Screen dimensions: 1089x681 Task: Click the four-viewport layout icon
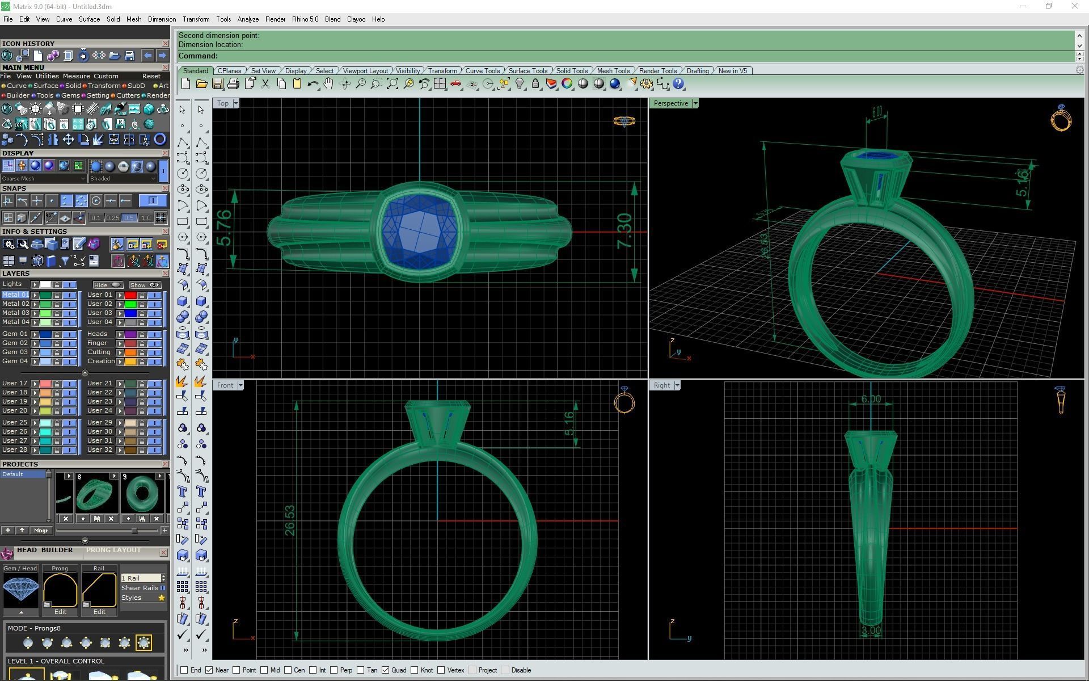pos(440,84)
